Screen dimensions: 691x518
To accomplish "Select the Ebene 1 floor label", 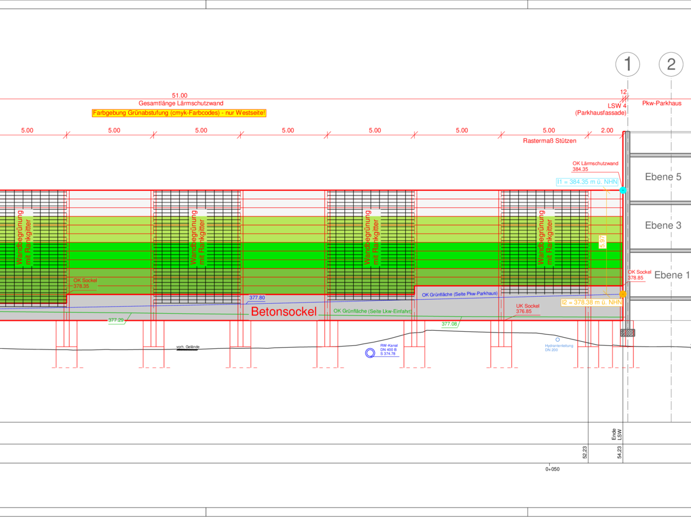I will 672,275.
